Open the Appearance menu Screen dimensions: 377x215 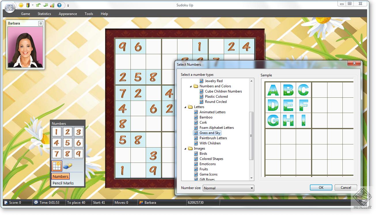click(x=68, y=14)
